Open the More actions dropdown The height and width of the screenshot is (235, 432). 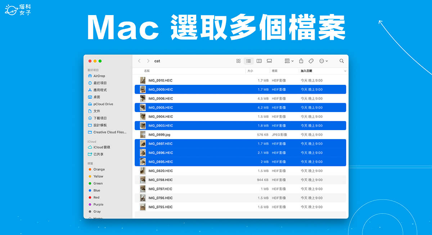[323, 61]
